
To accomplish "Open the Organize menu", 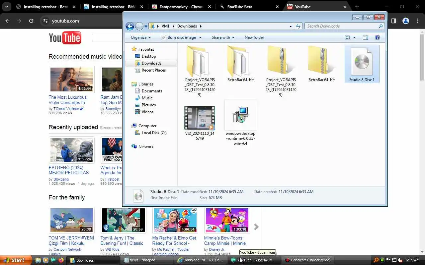I will pos(141,37).
